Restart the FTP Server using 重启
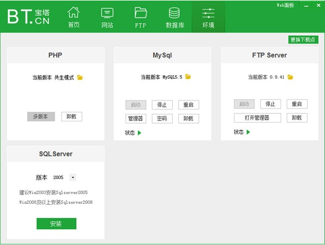 (297, 104)
